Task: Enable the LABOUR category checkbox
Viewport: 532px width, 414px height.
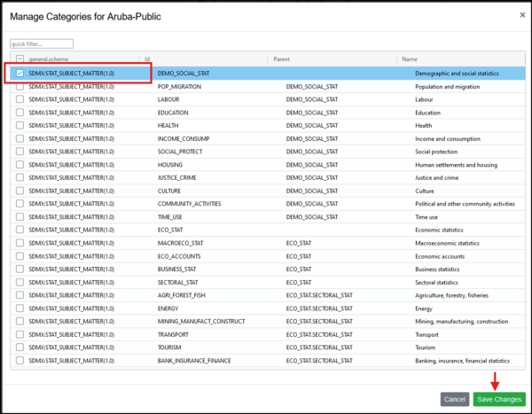Action: click(x=20, y=100)
